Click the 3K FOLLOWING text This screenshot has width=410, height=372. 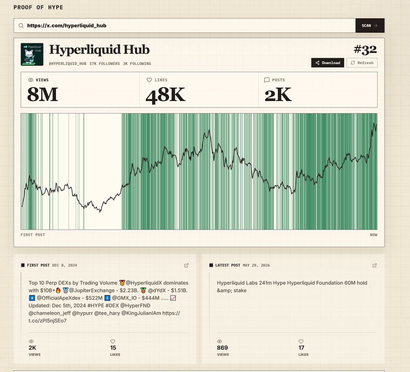click(x=137, y=64)
